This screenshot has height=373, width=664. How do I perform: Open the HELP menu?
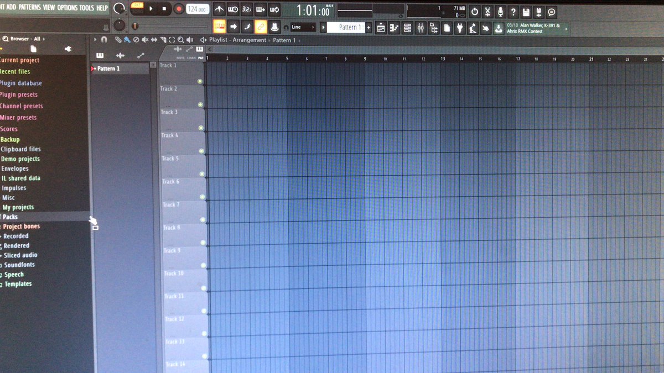coord(102,8)
